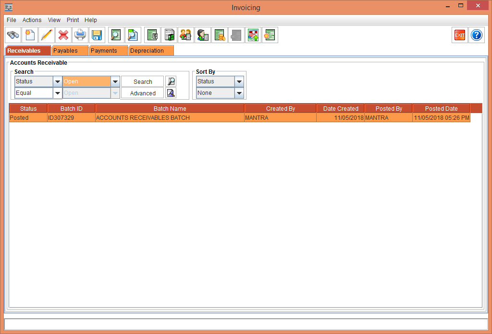Click the green sheet magnifier preview icon

pyautogui.click(x=116, y=35)
